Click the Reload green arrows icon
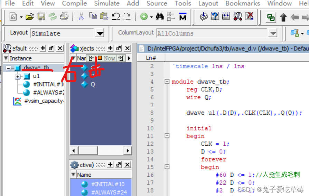The height and width of the screenshot is (196, 309). point(53,17)
